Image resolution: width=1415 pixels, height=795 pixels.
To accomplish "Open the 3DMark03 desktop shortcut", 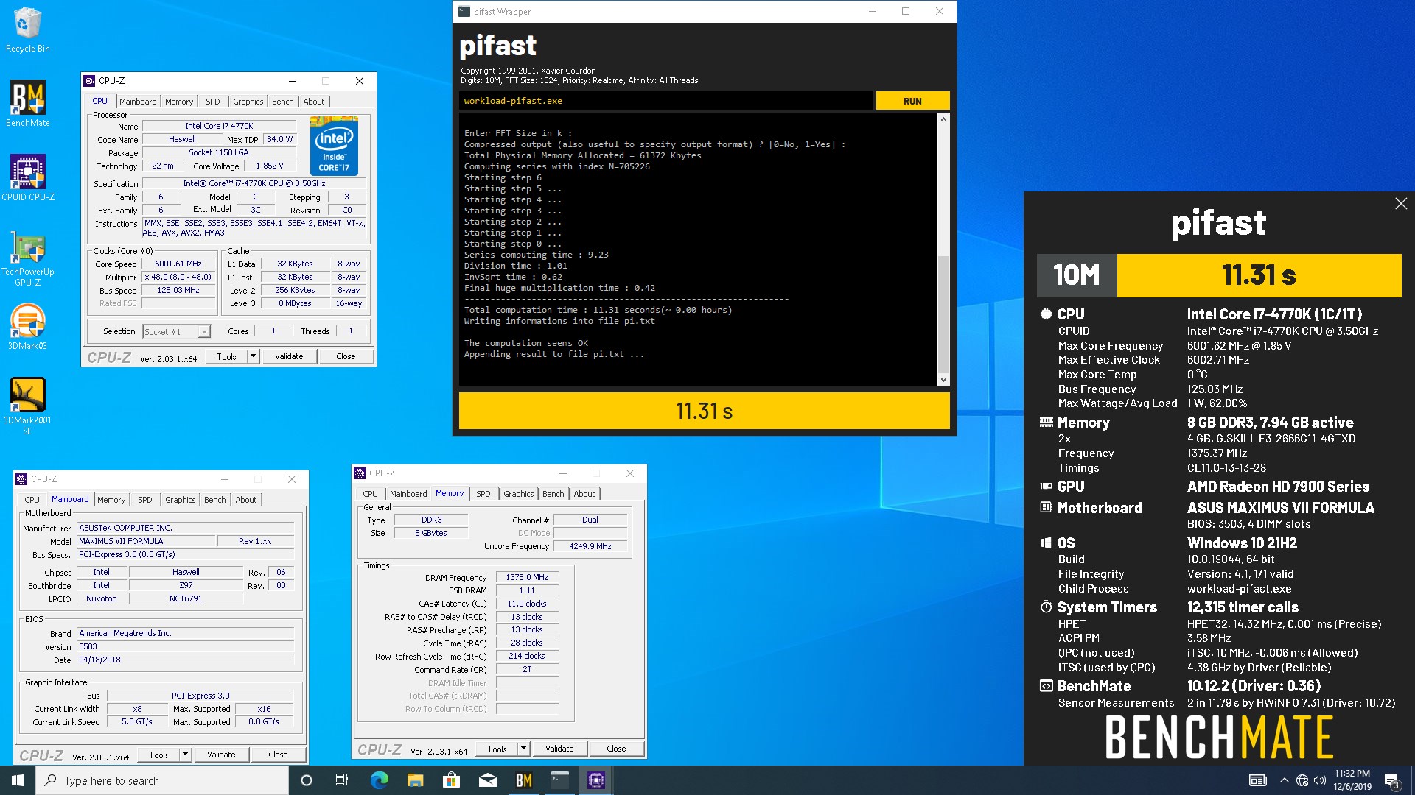I will coord(28,327).
